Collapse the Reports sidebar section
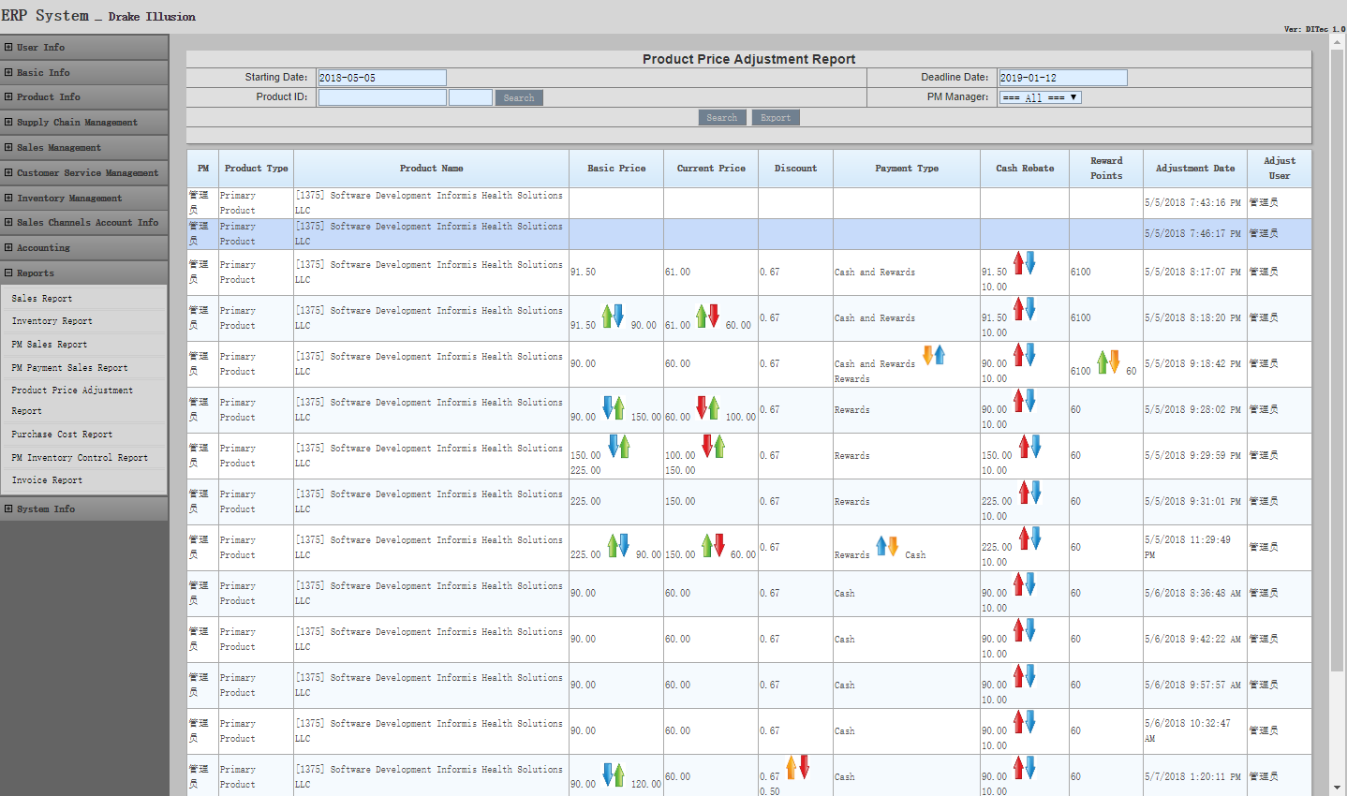This screenshot has height=796, width=1347. coord(84,273)
